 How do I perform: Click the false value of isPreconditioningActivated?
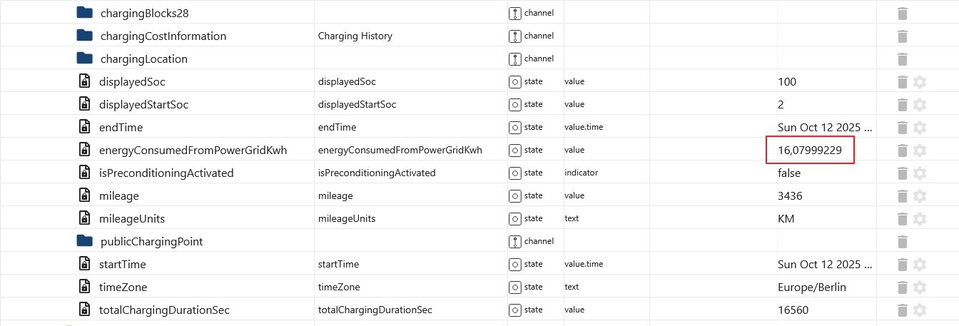click(x=789, y=173)
